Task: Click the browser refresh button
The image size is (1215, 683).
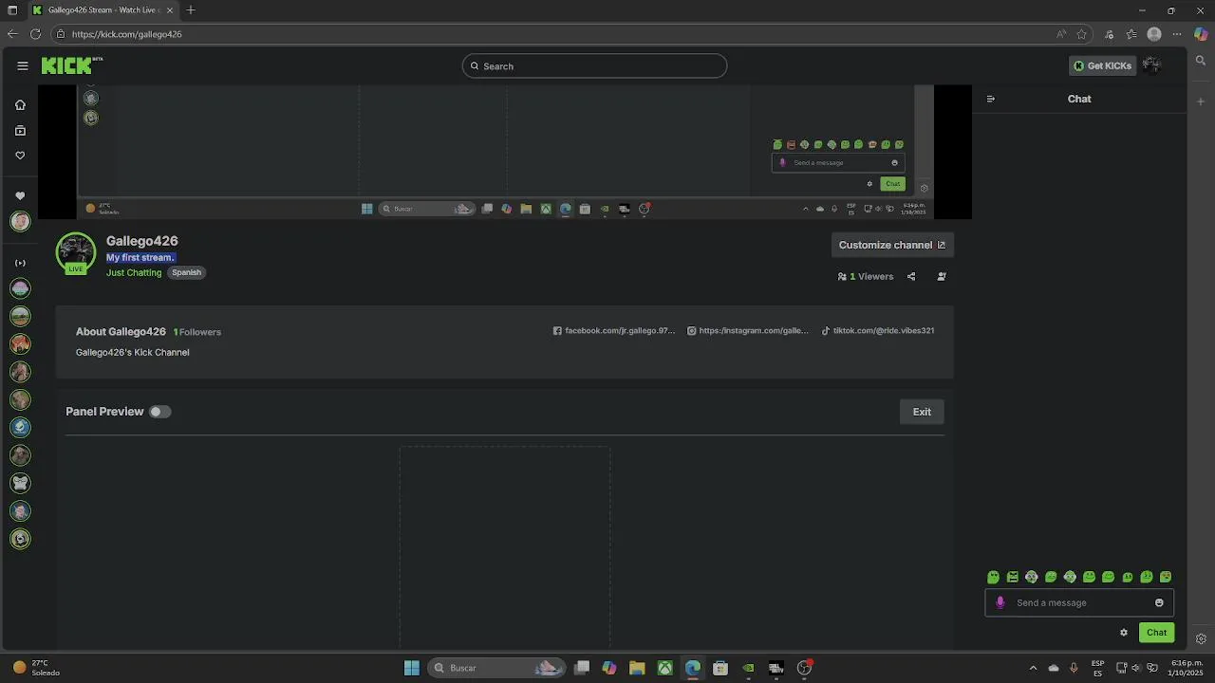Action: pos(35,34)
